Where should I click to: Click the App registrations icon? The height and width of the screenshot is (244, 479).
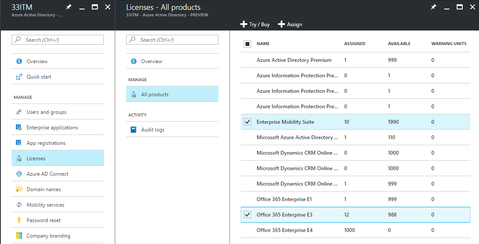(19, 143)
